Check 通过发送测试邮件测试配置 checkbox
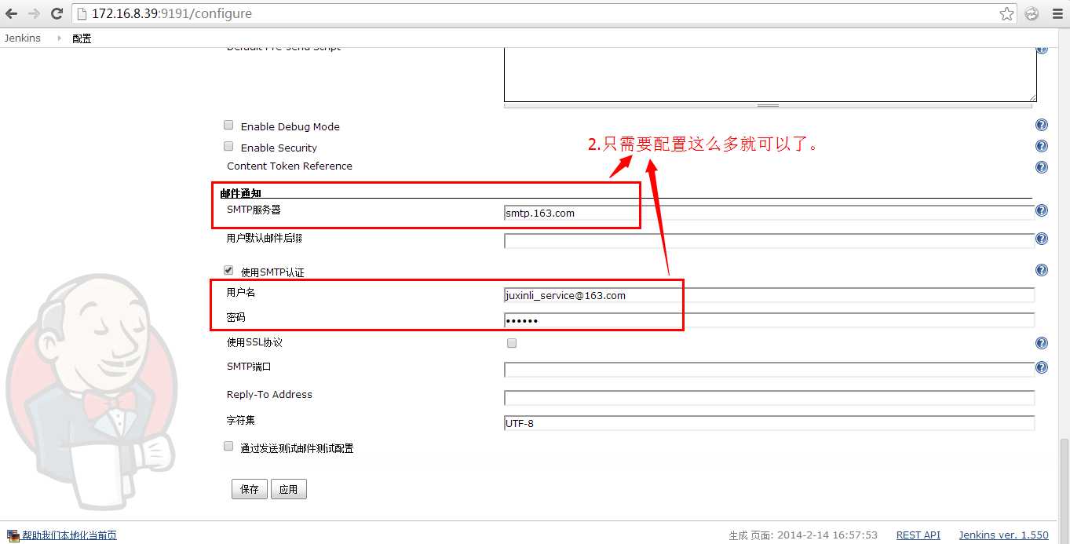 pos(228,446)
